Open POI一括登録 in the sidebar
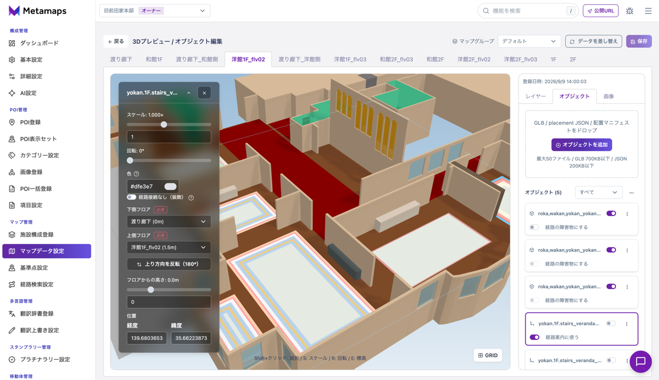 47,189
